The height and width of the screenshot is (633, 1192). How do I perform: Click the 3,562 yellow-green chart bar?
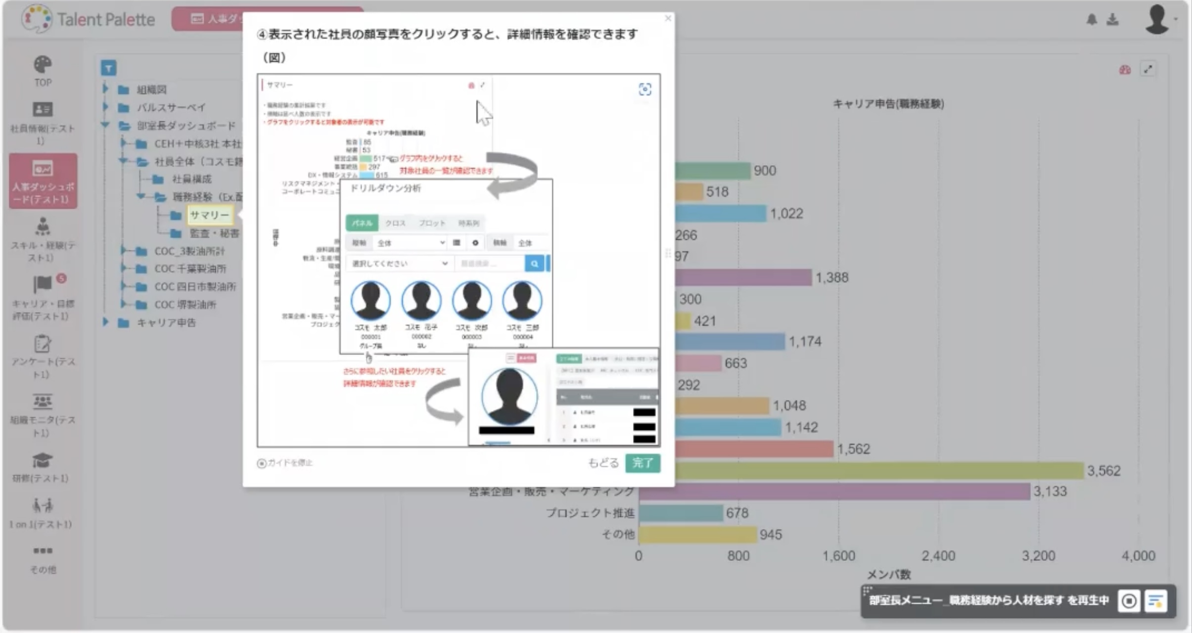click(x=880, y=470)
